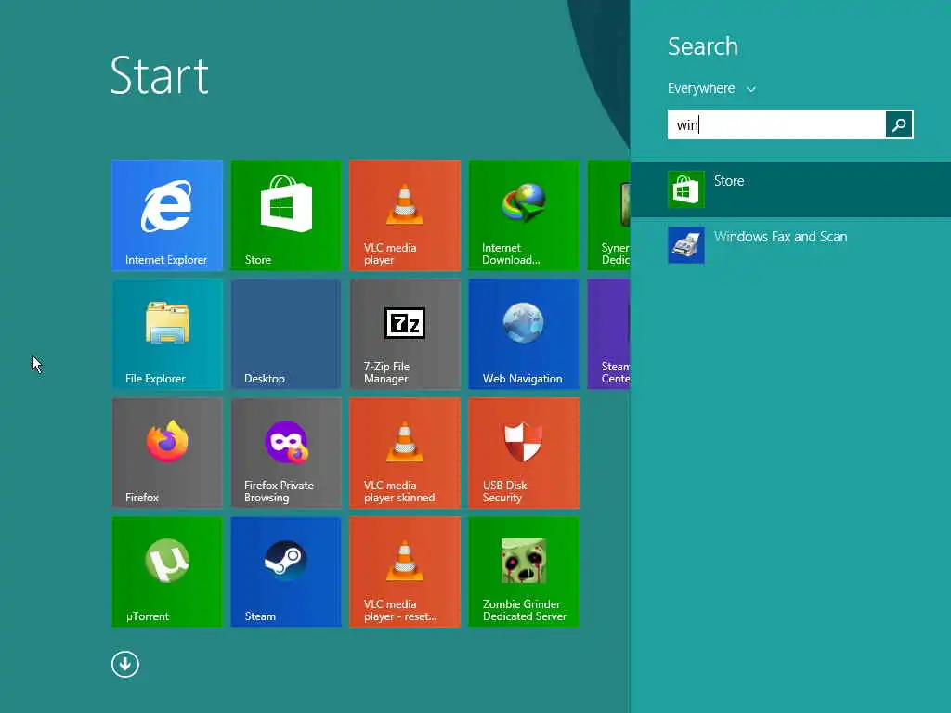
Task: Open Firefox Private Browsing tile
Action: pos(286,452)
